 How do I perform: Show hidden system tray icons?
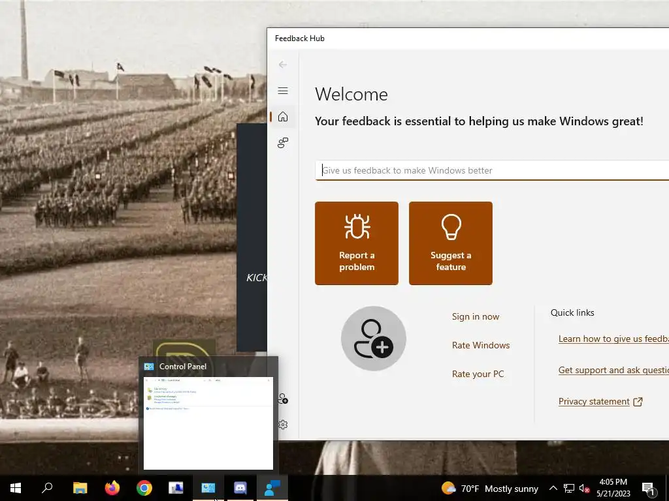coord(553,488)
